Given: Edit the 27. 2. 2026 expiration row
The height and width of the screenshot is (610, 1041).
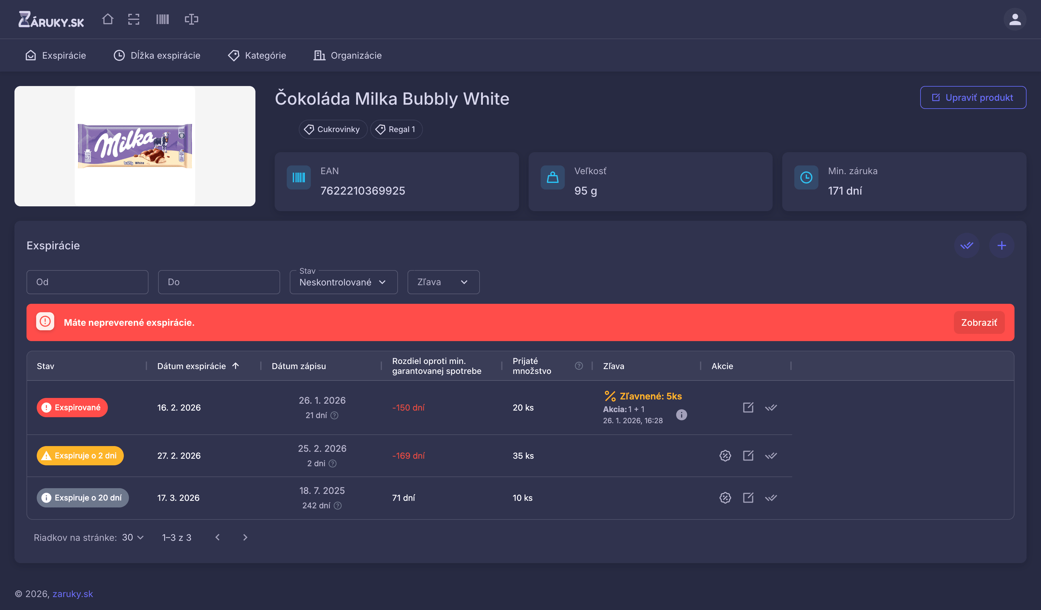Looking at the screenshot, I should coord(748,455).
